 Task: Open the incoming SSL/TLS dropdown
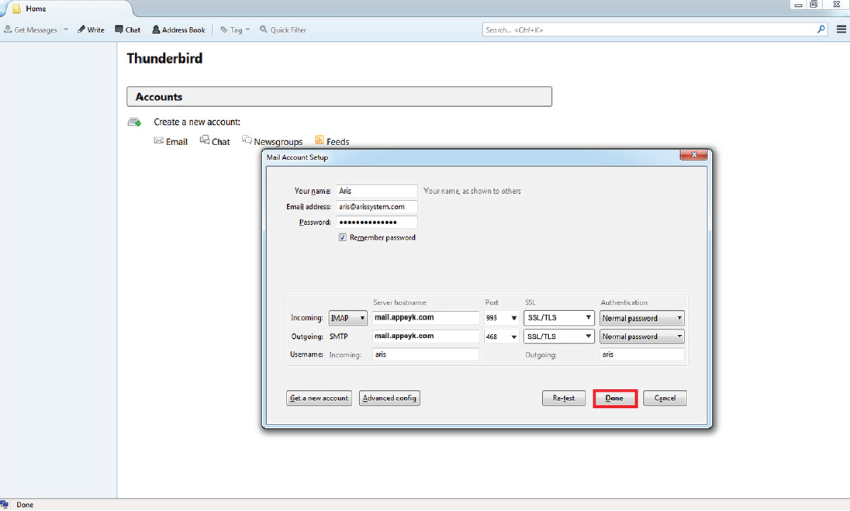tap(558, 318)
